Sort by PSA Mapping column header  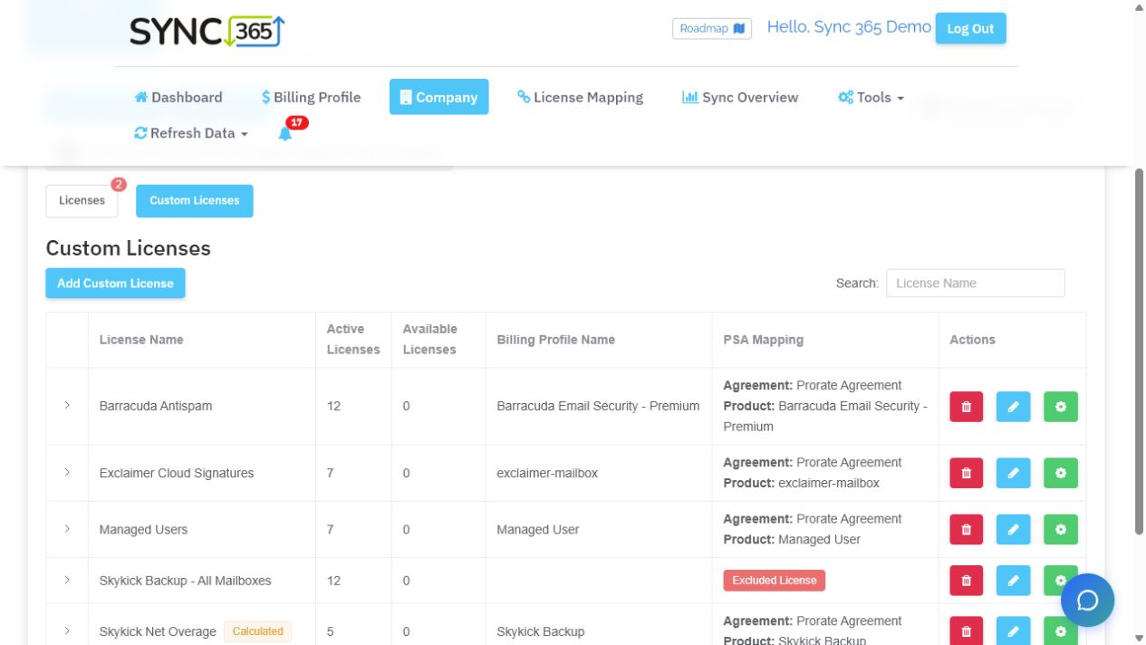click(x=825, y=340)
